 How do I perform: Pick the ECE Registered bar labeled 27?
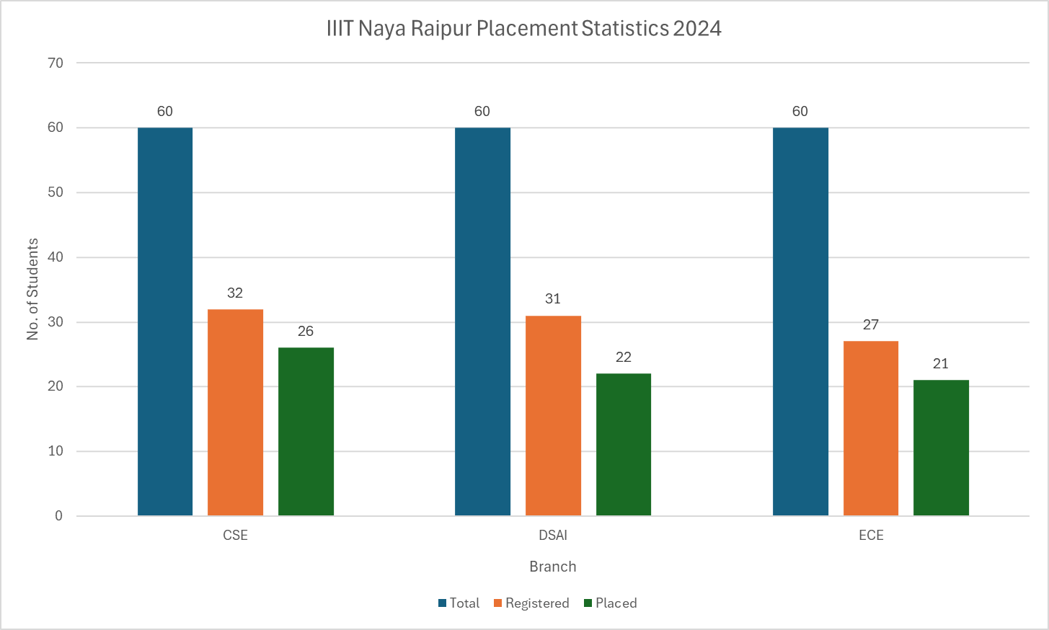click(871, 428)
